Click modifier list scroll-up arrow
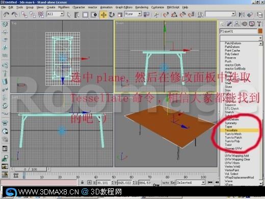Viewport: 265px width, 199px height. [x=261, y=43]
